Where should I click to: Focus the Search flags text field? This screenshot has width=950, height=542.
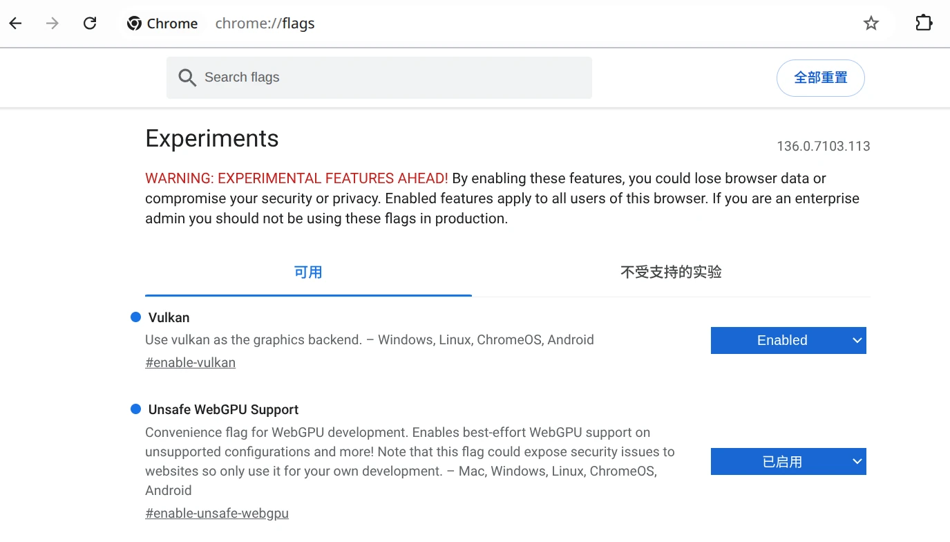click(394, 77)
